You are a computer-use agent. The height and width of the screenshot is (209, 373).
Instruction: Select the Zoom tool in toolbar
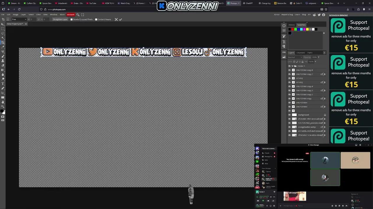(x=3, y=107)
